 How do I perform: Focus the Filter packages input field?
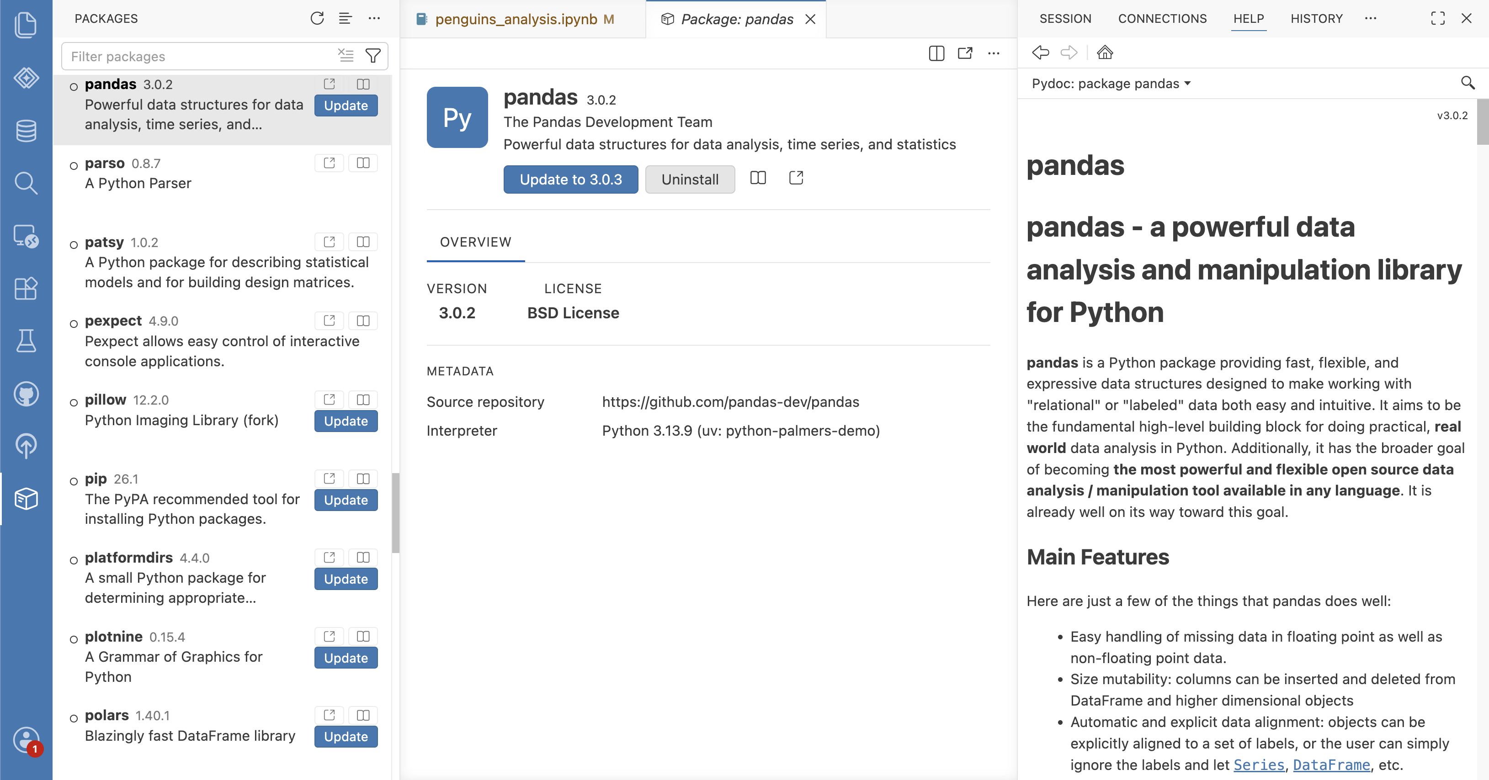click(199, 56)
